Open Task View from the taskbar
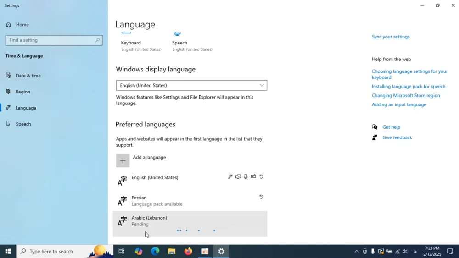 (x=121, y=251)
